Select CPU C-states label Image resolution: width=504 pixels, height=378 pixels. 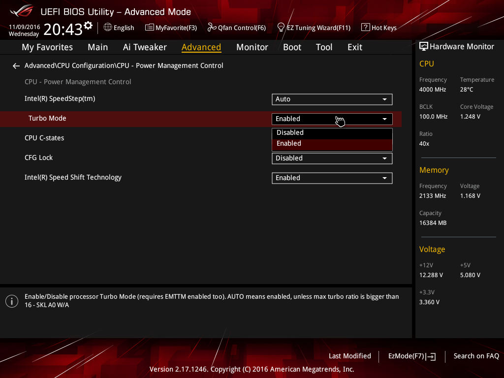tap(44, 138)
